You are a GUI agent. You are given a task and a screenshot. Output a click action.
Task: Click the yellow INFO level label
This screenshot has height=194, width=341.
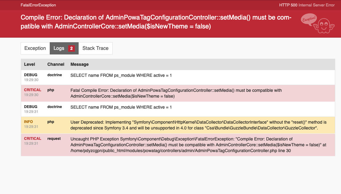29,122
